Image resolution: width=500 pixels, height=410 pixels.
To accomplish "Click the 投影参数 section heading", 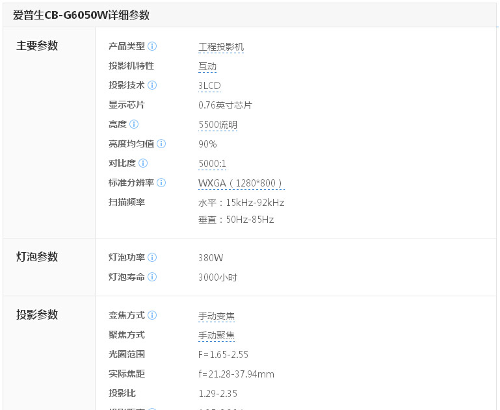I will 37,314.
